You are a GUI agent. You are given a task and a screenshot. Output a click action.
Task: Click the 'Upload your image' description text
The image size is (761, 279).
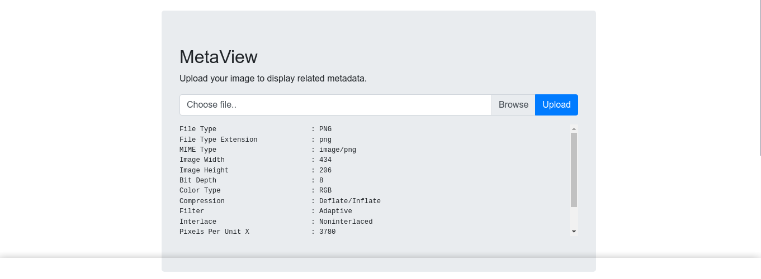[x=273, y=79]
